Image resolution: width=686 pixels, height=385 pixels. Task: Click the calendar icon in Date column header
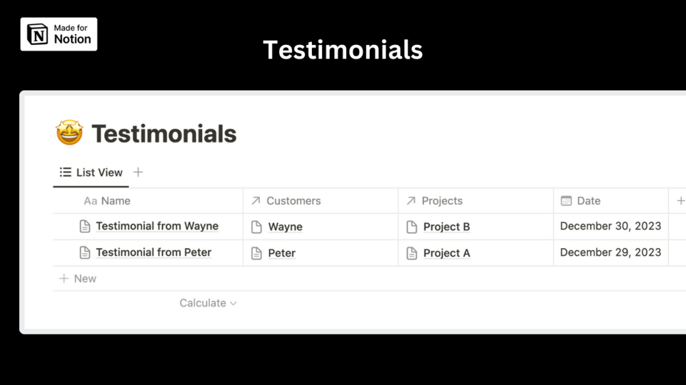pos(566,201)
